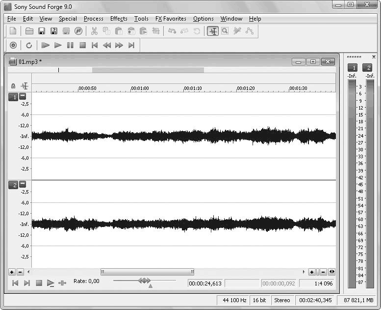
Task: Click the Pause button in transport toolbar
Action: tap(70, 45)
